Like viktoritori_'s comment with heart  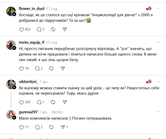[22, 102]
